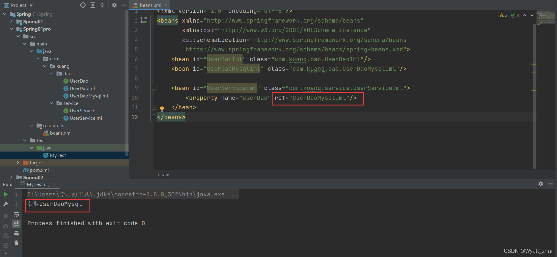Click the locate-in-project target icon
The width and height of the screenshot is (557, 257).
(83, 5)
